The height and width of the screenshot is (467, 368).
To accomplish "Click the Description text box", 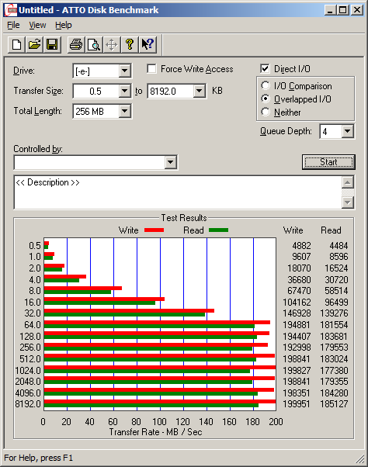I will click(178, 192).
